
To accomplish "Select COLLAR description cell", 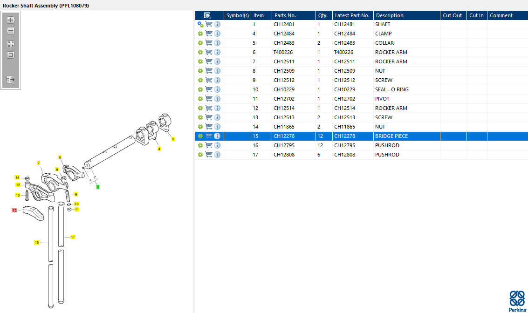I will (x=407, y=43).
